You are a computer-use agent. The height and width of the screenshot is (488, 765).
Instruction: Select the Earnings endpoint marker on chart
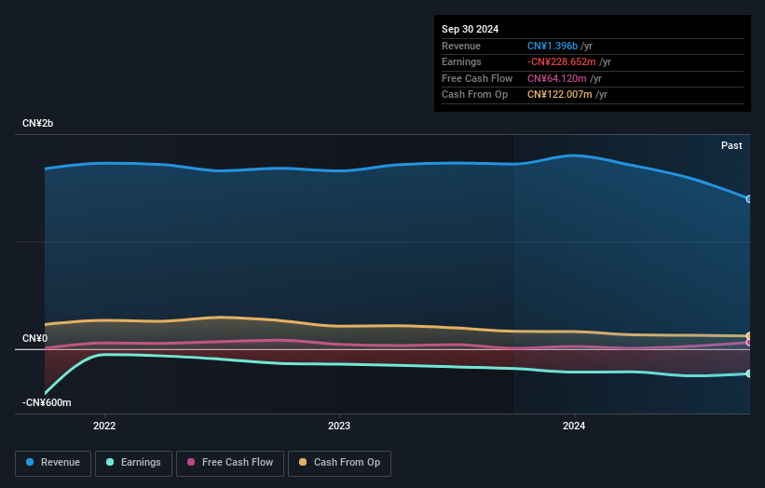[748, 374]
